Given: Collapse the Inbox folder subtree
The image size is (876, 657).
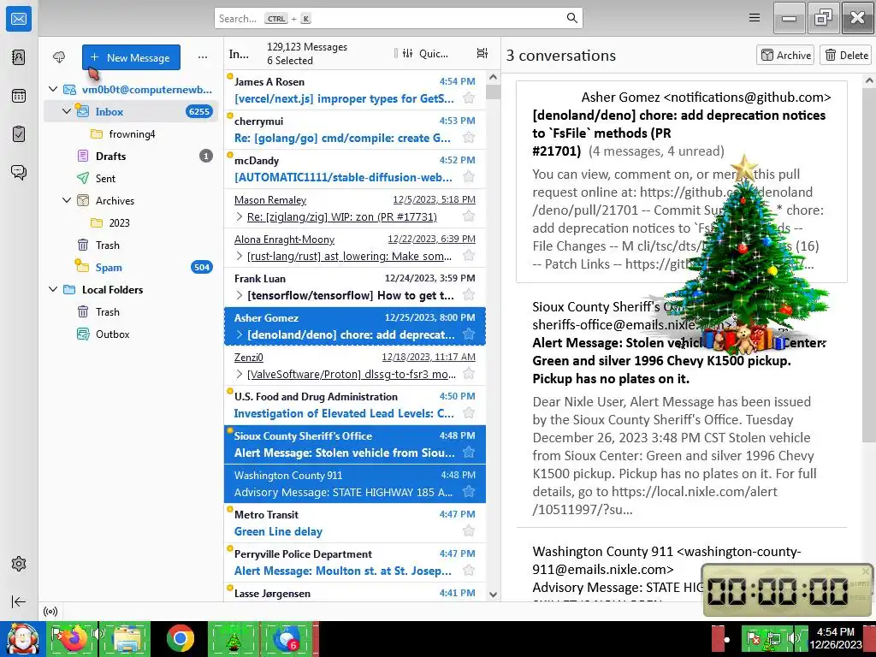Looking at the screenshot, I should [x=67, y=111].
